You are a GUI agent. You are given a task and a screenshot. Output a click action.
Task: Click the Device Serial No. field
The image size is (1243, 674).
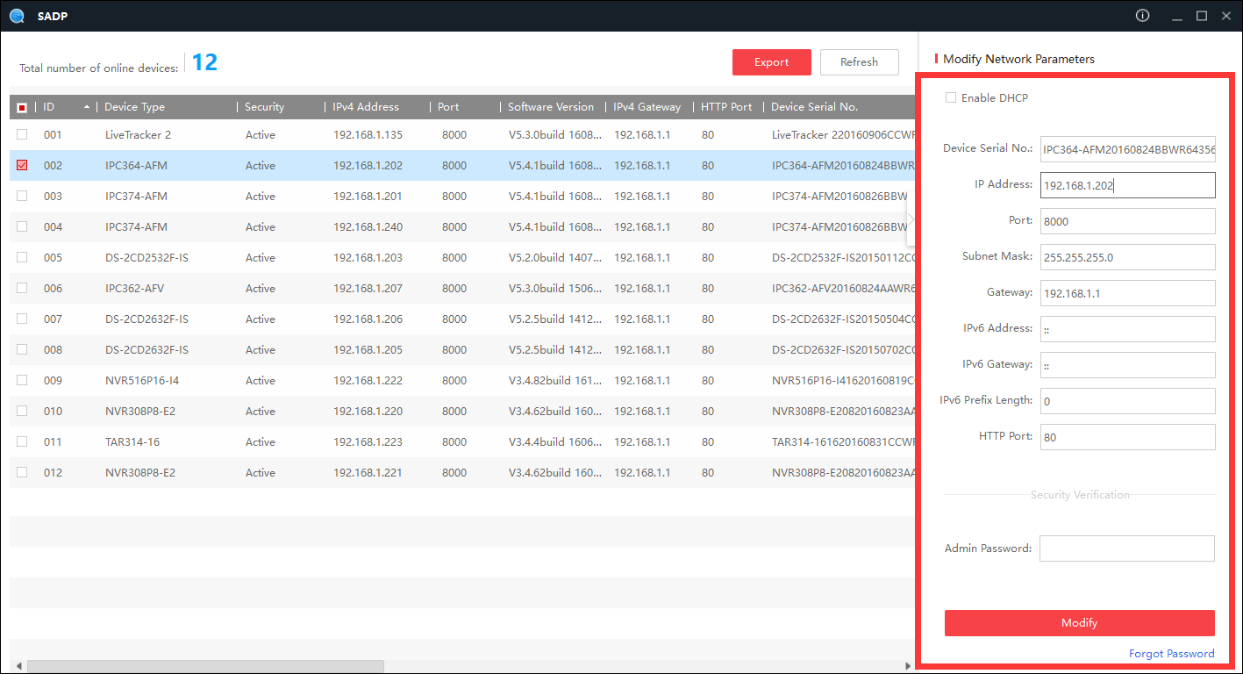tap(1128, 149)
